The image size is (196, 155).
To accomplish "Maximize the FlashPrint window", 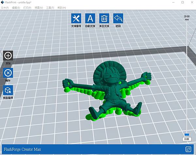I will point(183,2).
